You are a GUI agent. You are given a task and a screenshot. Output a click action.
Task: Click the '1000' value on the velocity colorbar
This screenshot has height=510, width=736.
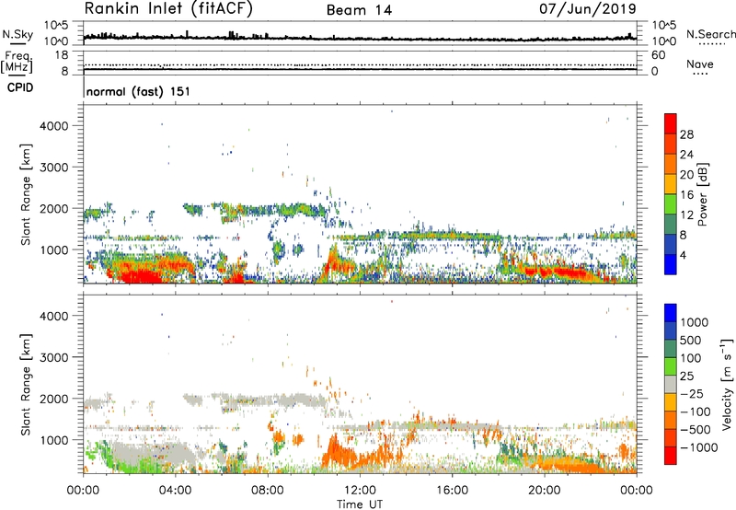pyautogui.click(x=695, y=322)
